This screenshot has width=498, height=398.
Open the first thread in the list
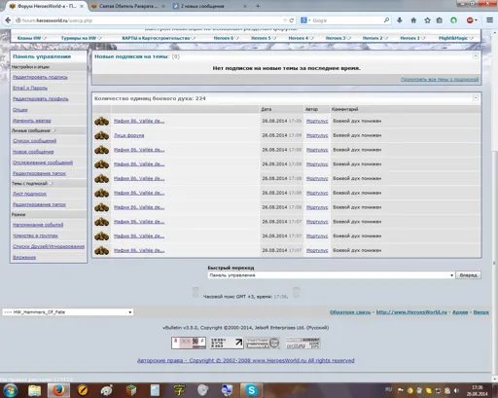[139, 121]
